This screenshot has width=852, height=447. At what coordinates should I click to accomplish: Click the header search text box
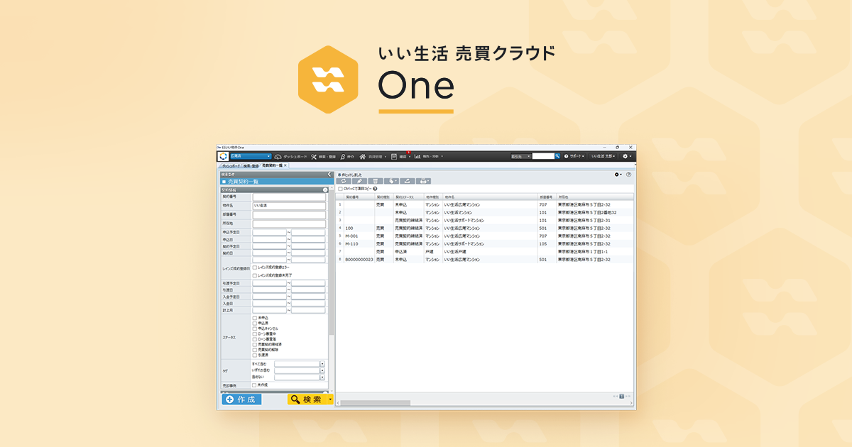click(543, 156)
